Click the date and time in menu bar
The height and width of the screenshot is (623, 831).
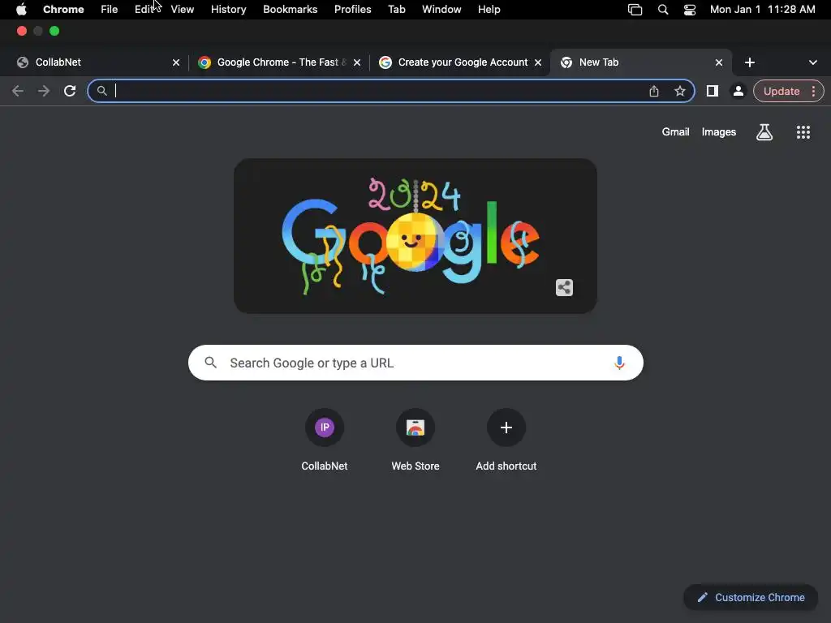click(762, 10)
